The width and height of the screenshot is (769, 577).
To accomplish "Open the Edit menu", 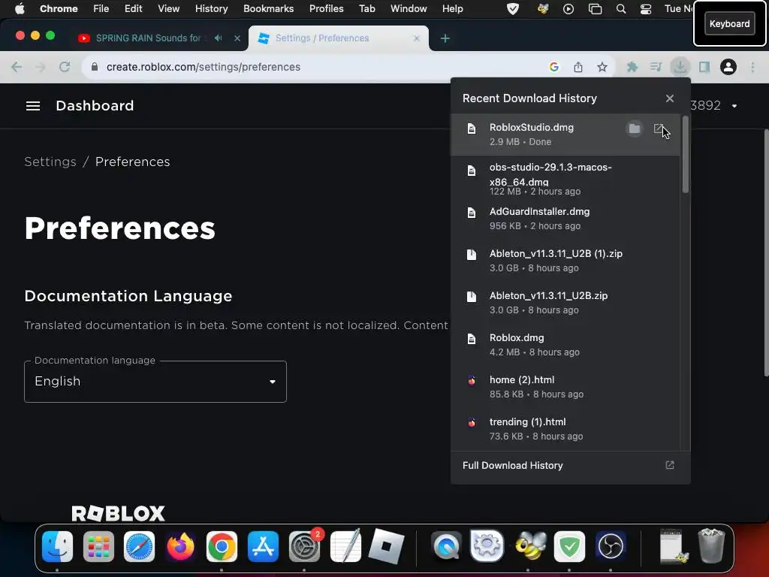I will point(133,9).
